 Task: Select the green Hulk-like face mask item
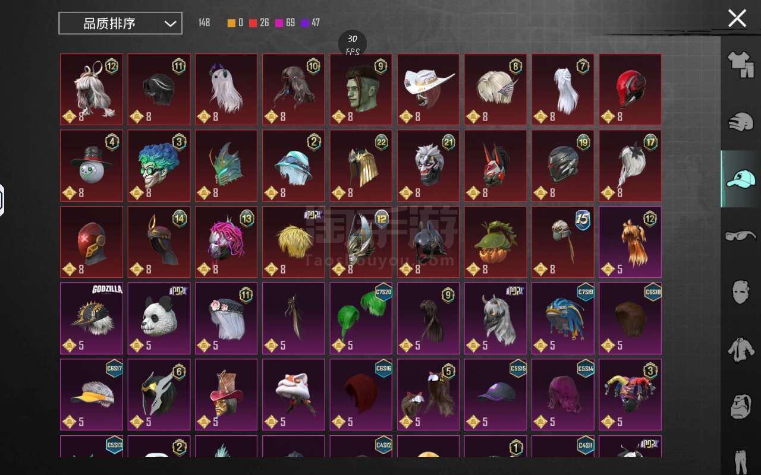[361, 90]
